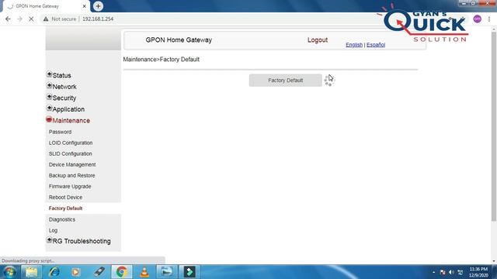This screenshot has height=279, width=497.
Task: Go to Device Management
Action: [x=72, y=165]
